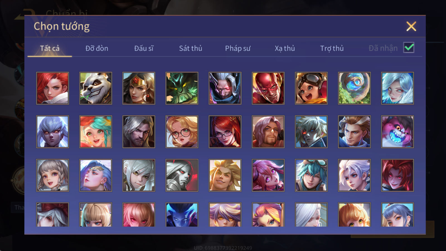This screenshot has width=446, height=251.
Task: Select the panda hero portrait
Action: pos(96,88)
